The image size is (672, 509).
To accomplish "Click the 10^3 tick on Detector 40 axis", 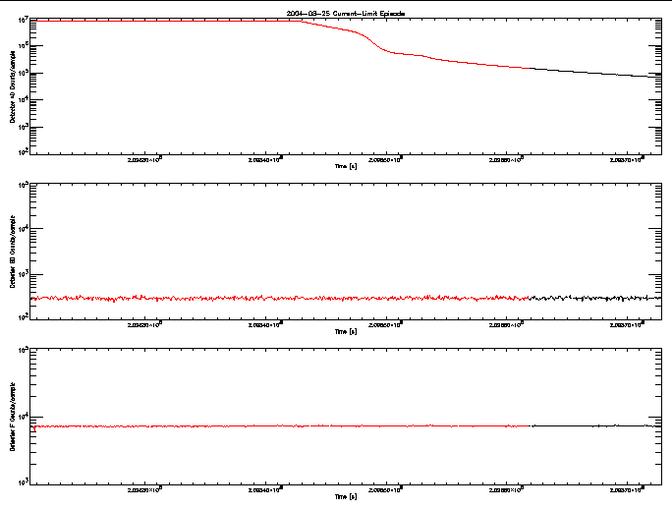I will (x=24, y=127).
